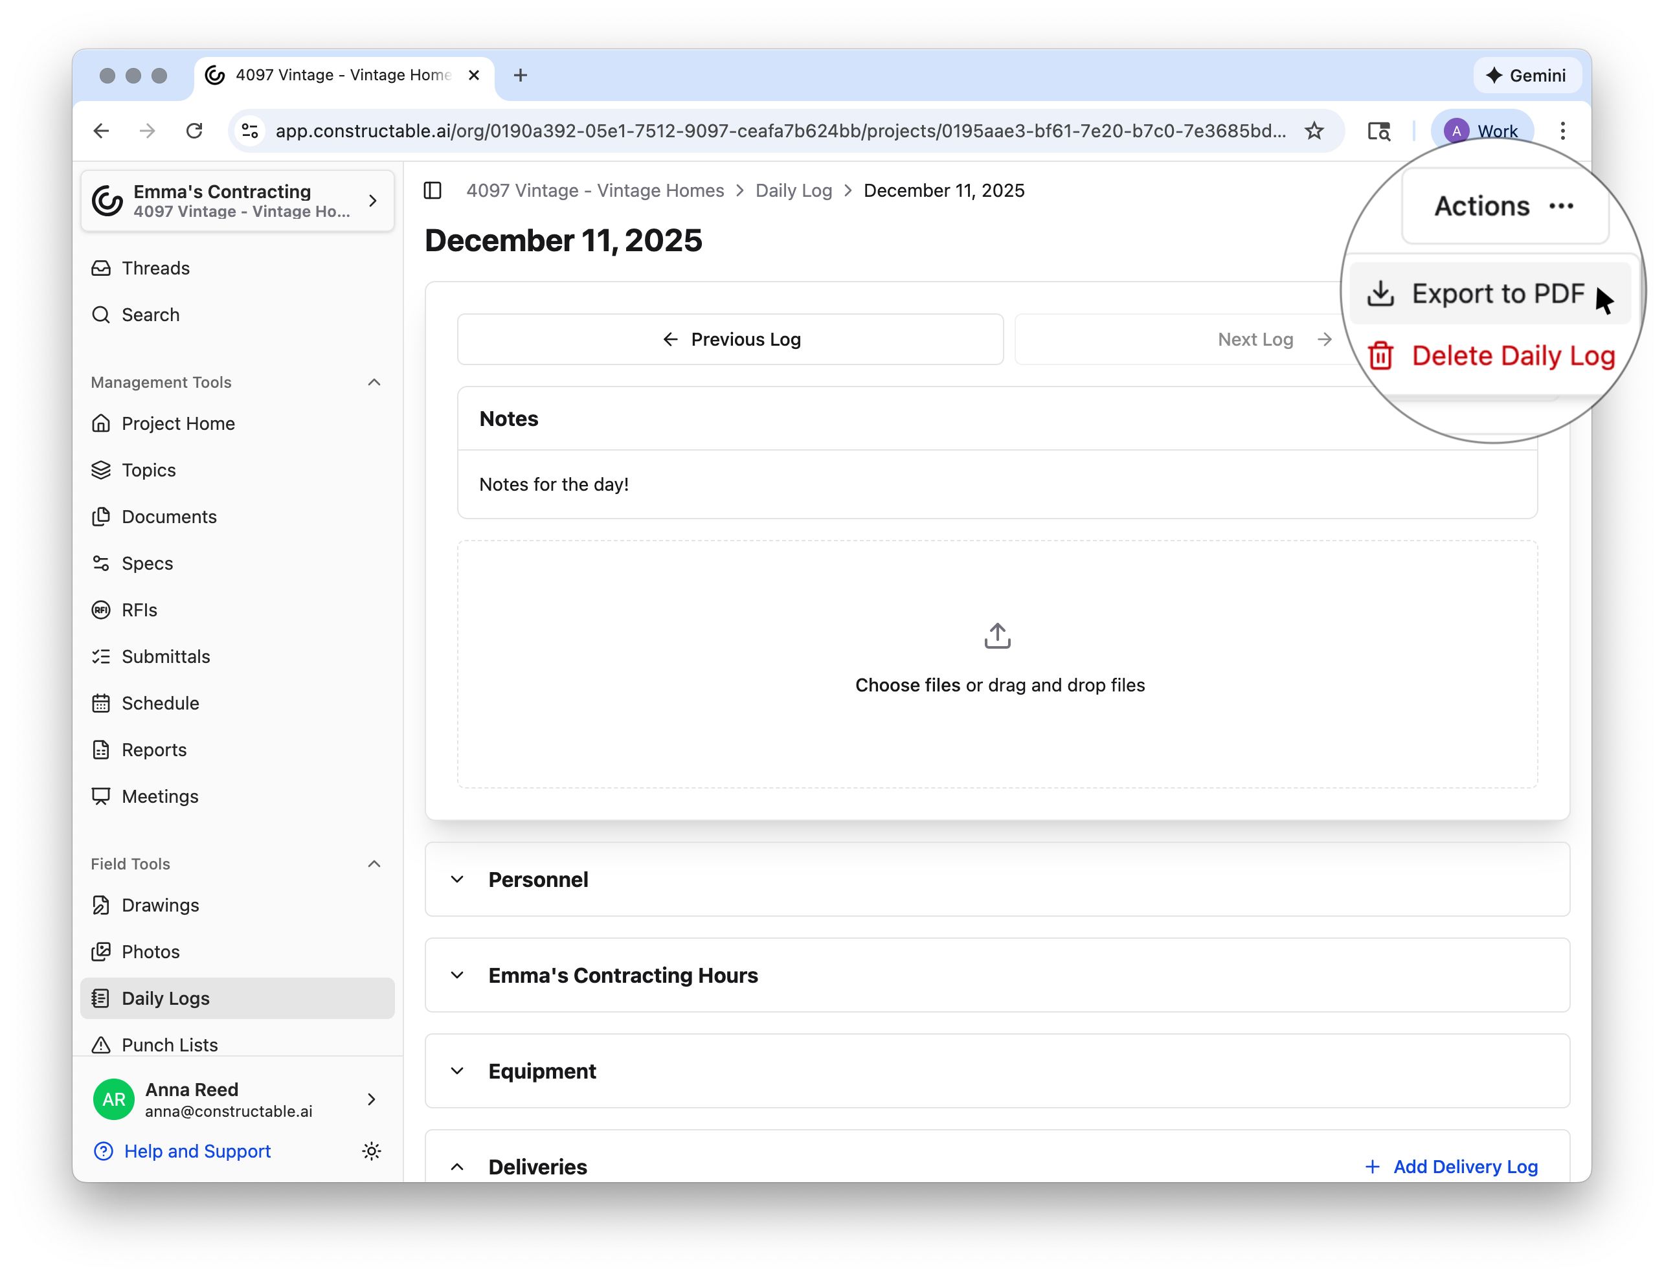This screenshot has height=1278, width=1664.
Task: Open the Schedule page
Action: [236, 703]
